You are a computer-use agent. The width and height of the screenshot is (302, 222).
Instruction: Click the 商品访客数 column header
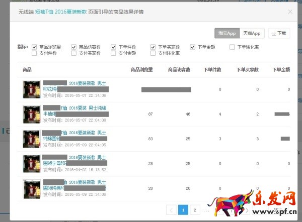pos(179,70)
